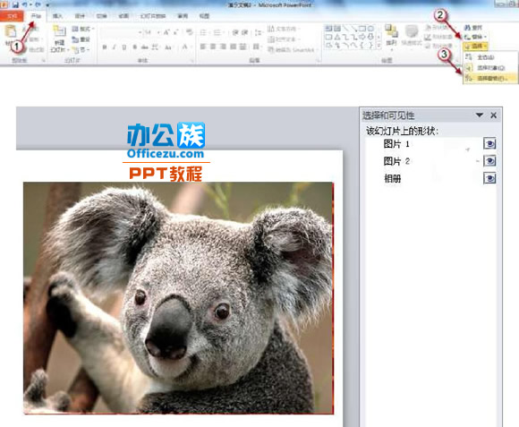
Task: Open the Text Direction (文字方向) dropdown
Action: click(x=284, y=29)
